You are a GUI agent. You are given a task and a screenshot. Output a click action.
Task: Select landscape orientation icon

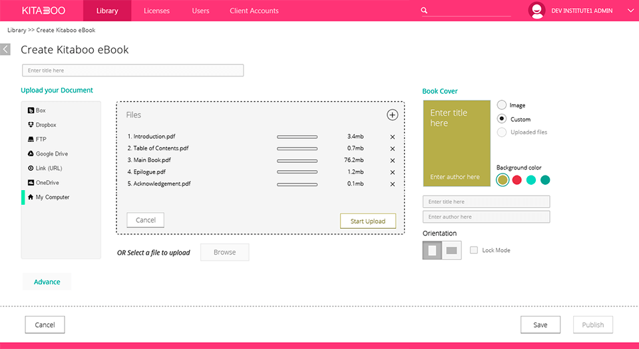[x=451, y=250]
